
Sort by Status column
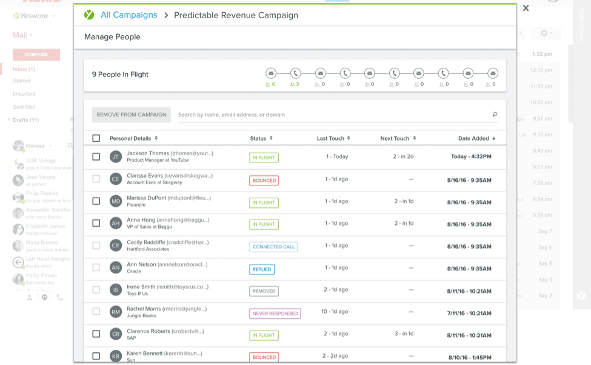coord(261,138)
